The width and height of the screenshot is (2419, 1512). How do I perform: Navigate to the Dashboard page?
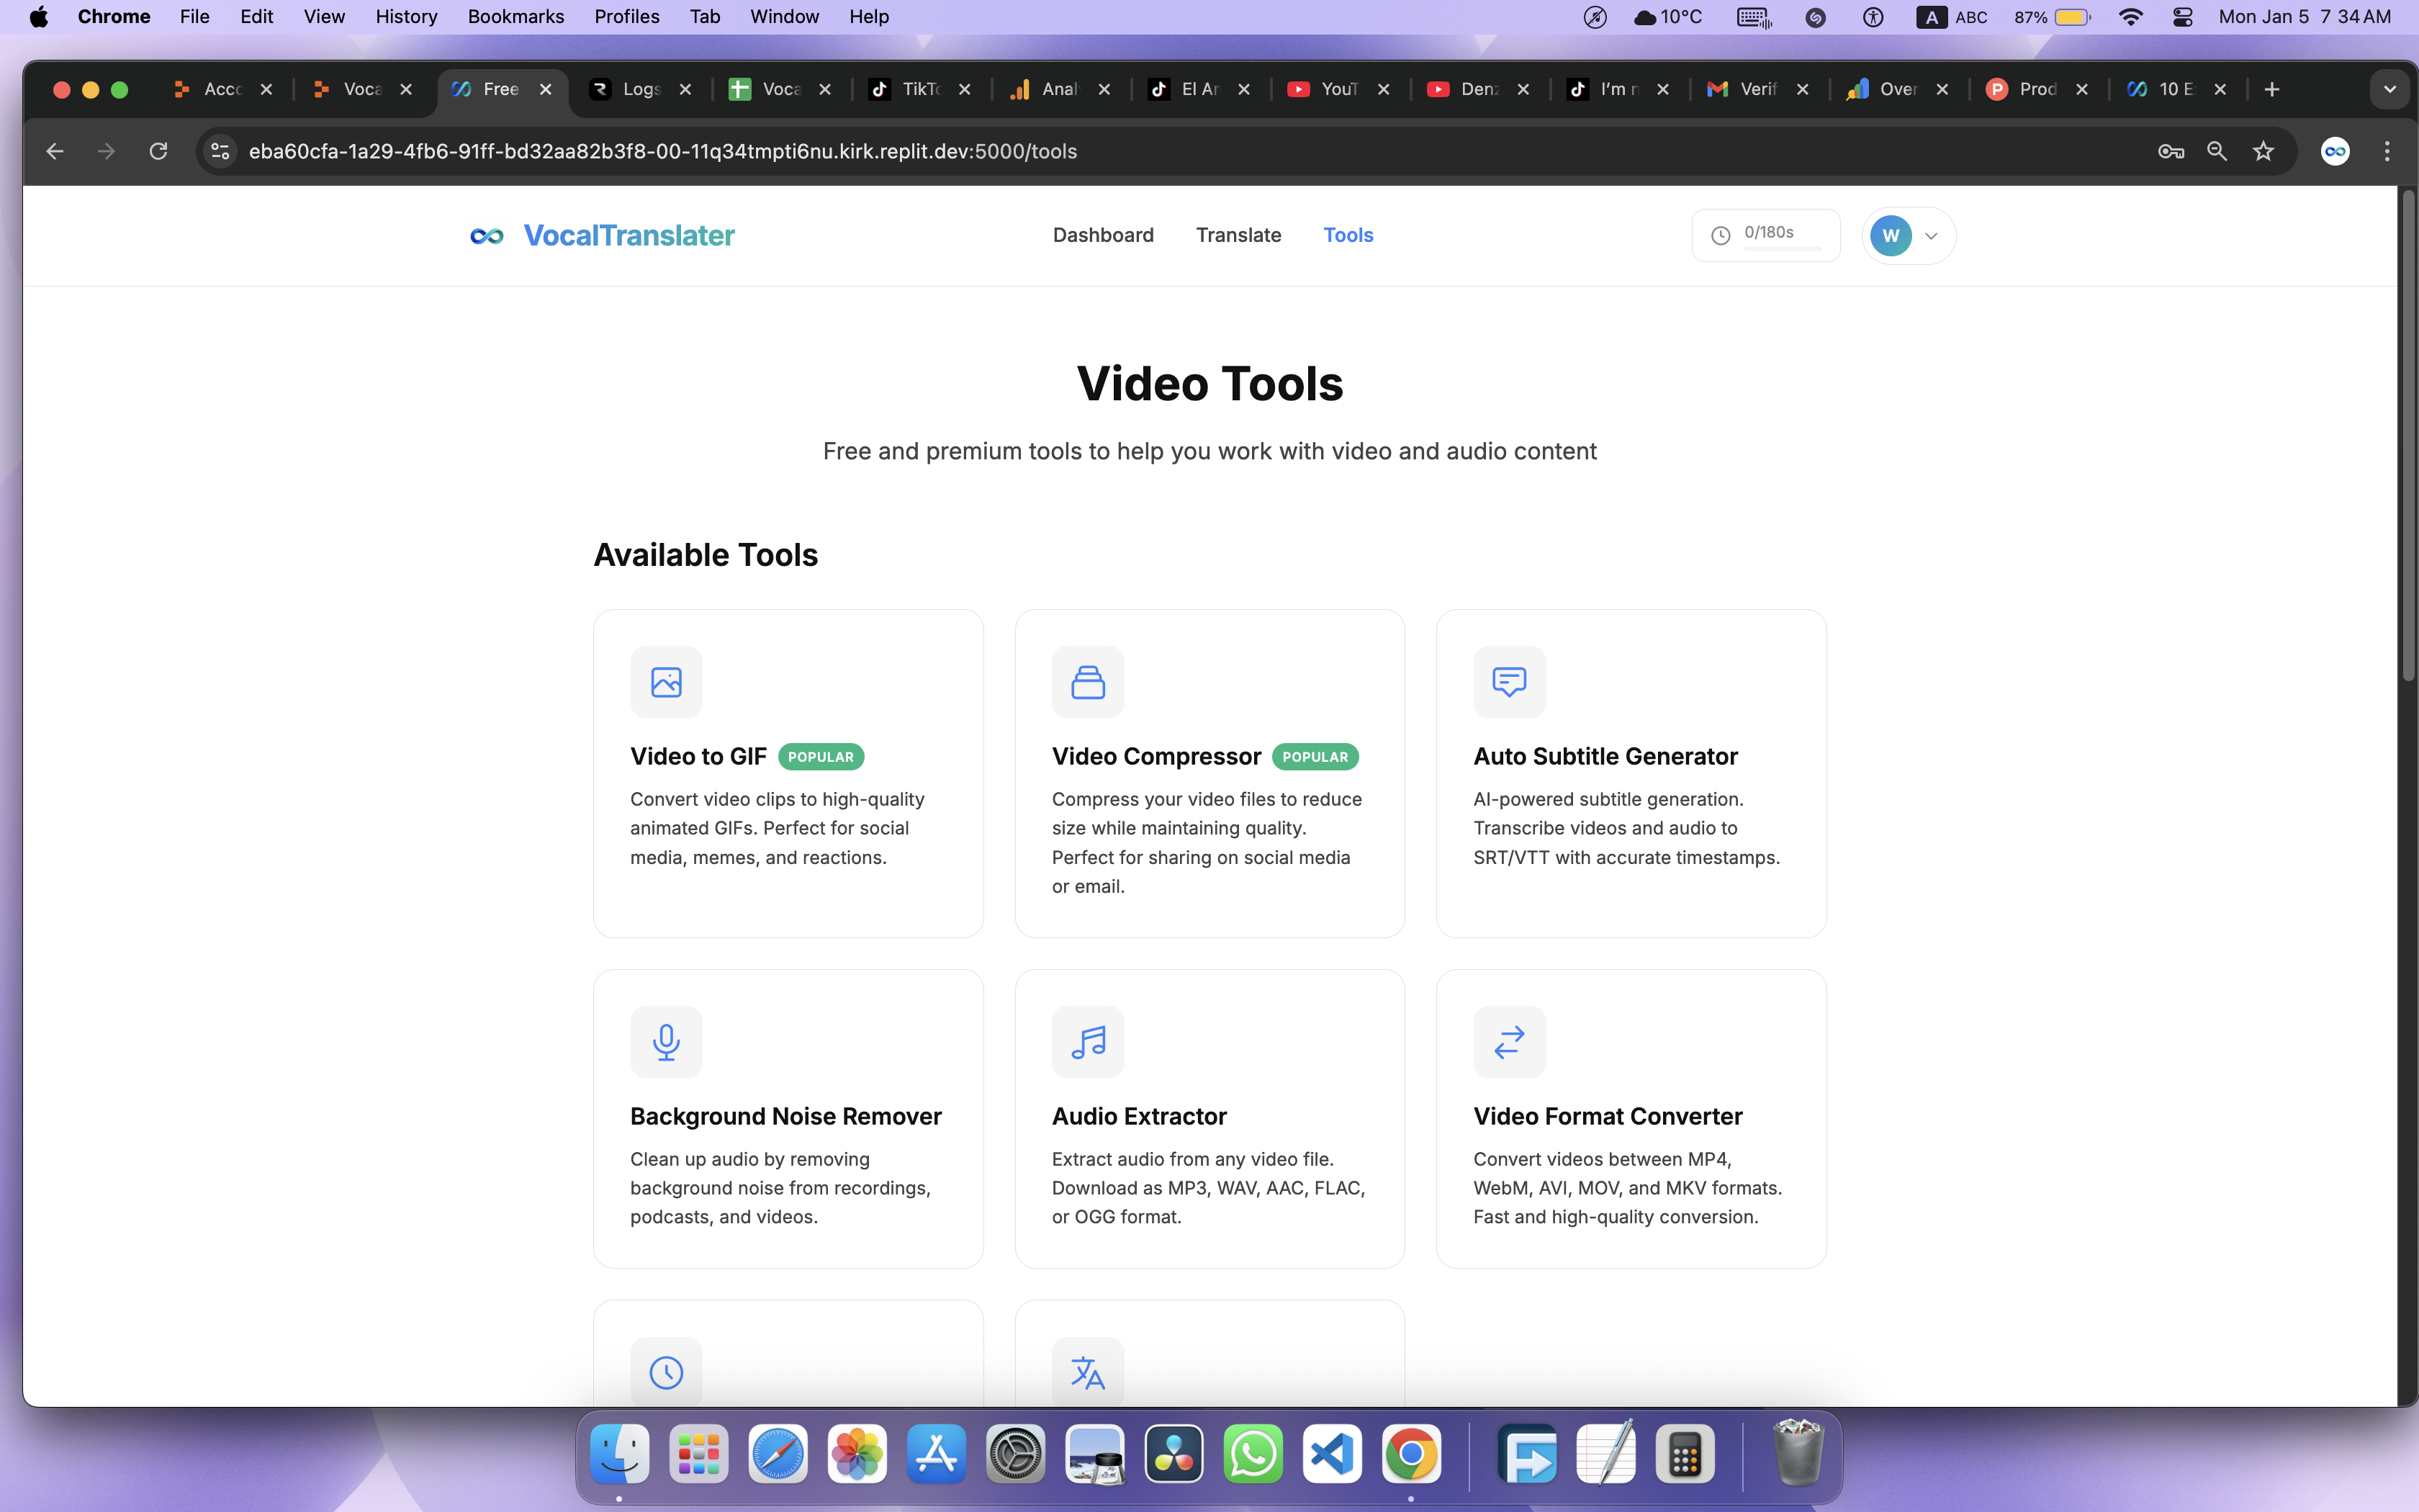tap(1102, 235)
